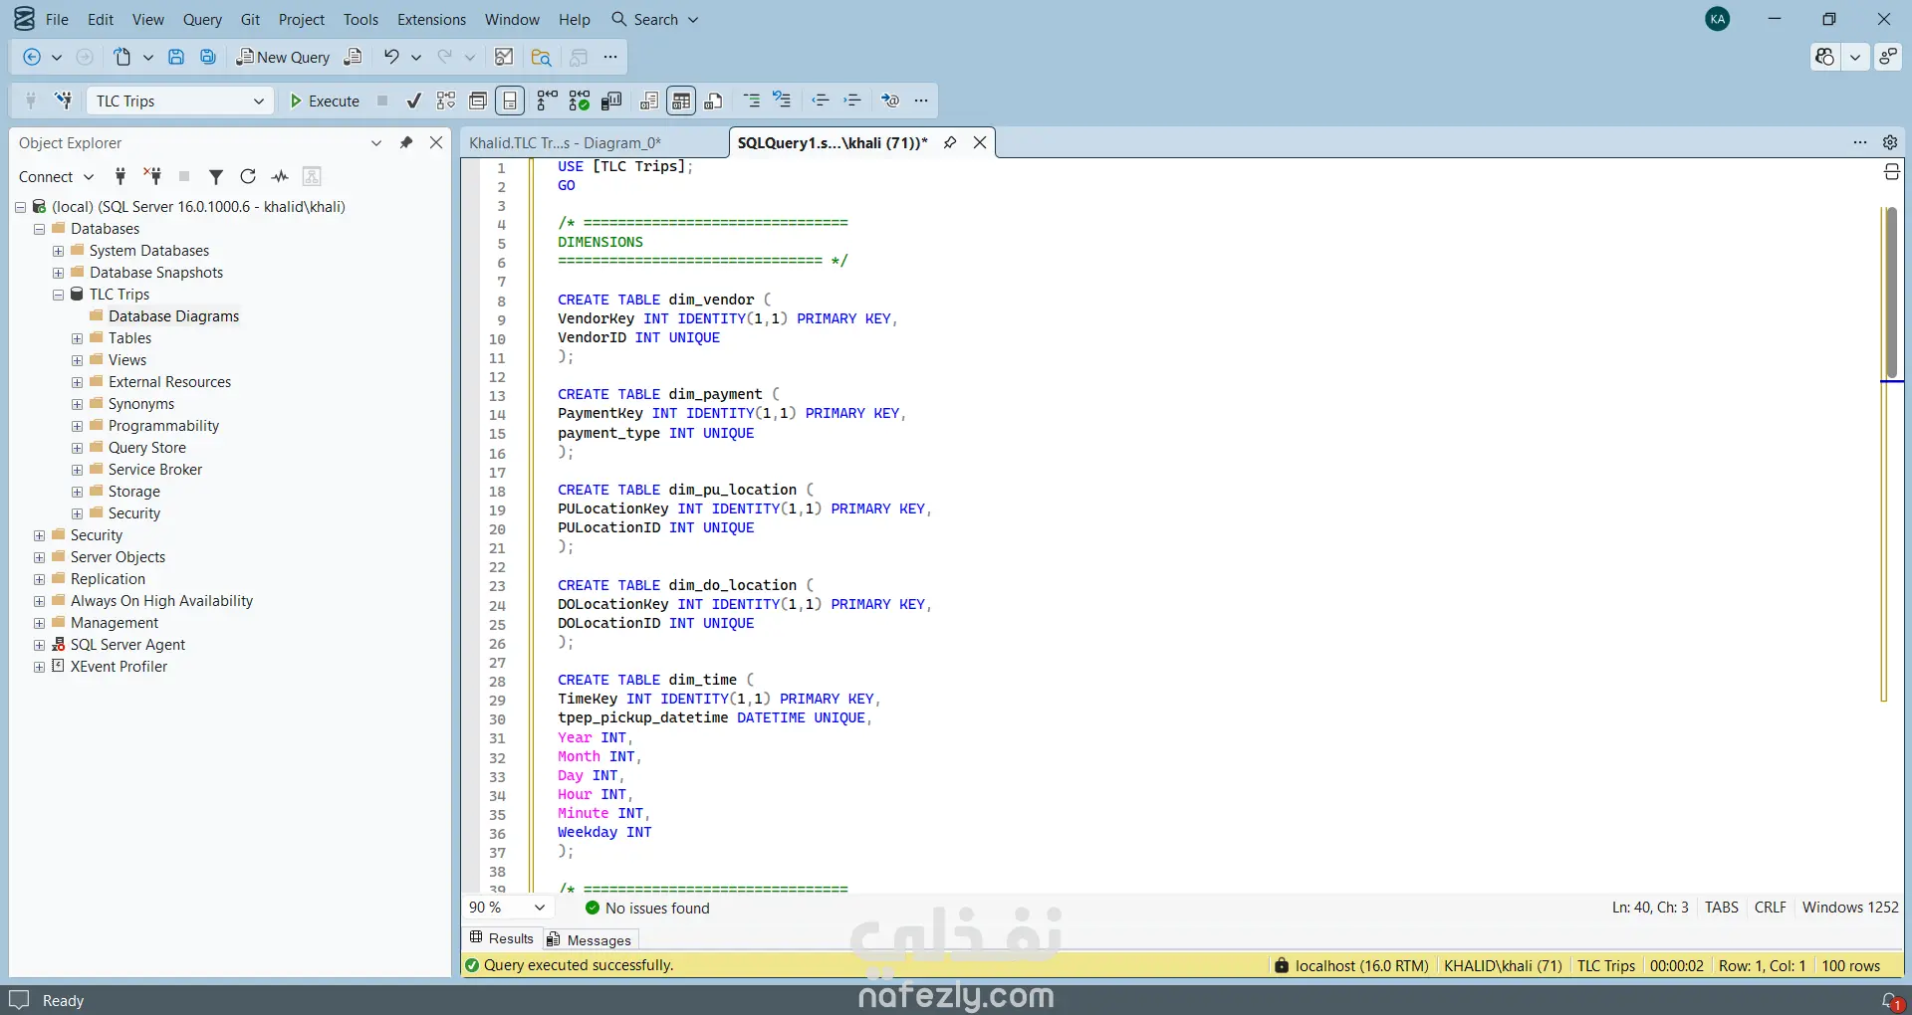The height and width of the screenshot is (1015, 1912).
Task: Click the editor vertical scrollbar thumb
Action: pos(1891,294)
